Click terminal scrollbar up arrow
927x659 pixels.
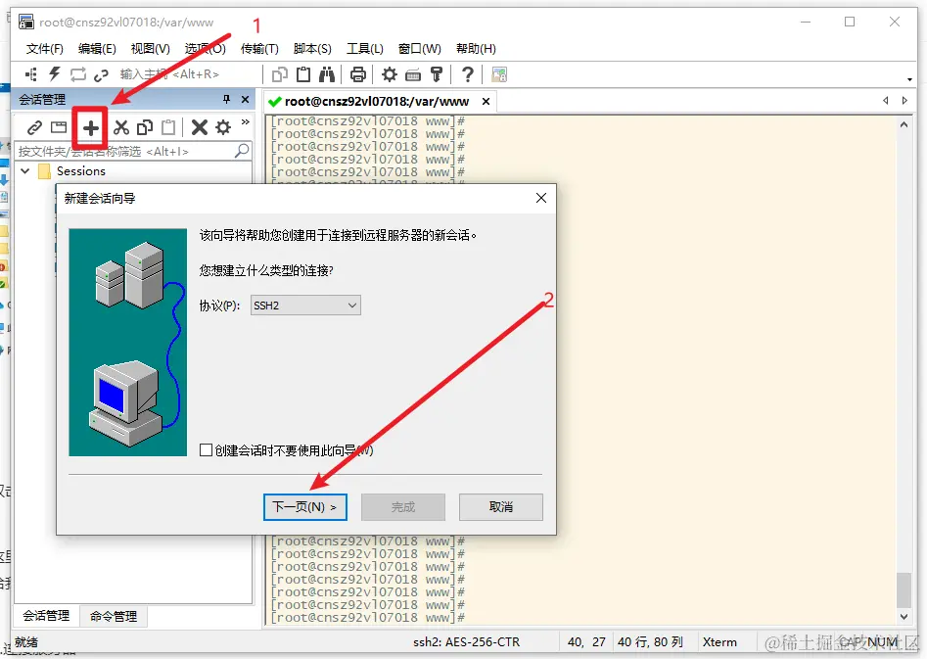[904, 124]
